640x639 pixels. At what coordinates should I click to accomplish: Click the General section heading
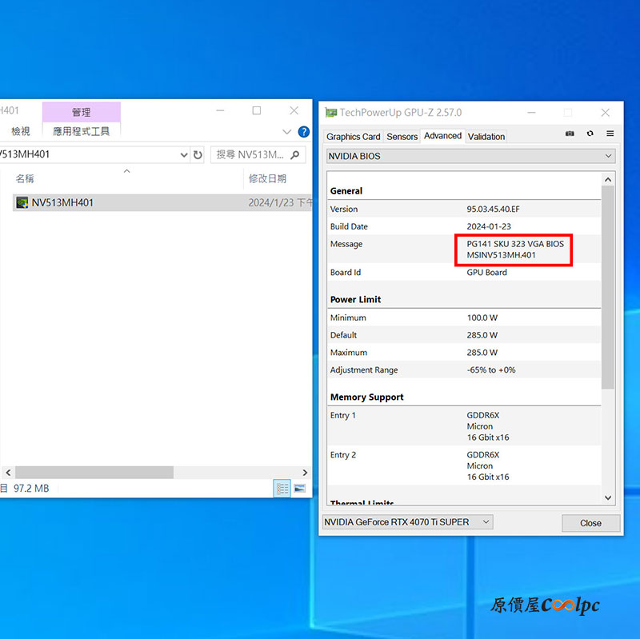(x=346, y=191)
